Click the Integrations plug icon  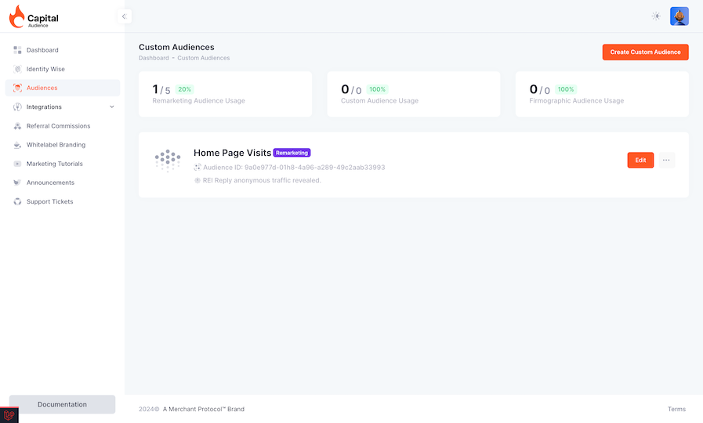17,107
